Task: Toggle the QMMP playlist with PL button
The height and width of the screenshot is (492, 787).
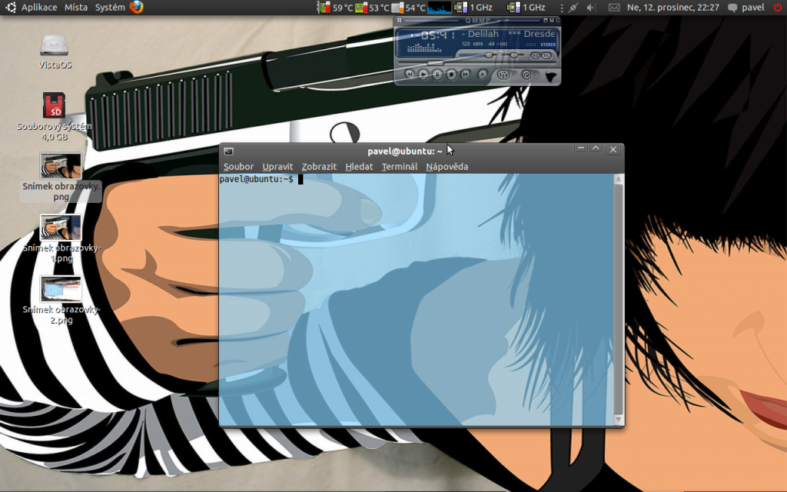Action: tap(546, 55)
